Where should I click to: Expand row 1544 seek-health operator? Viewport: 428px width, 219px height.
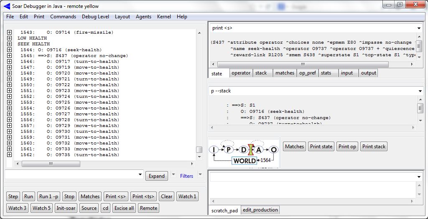point(9,50)
